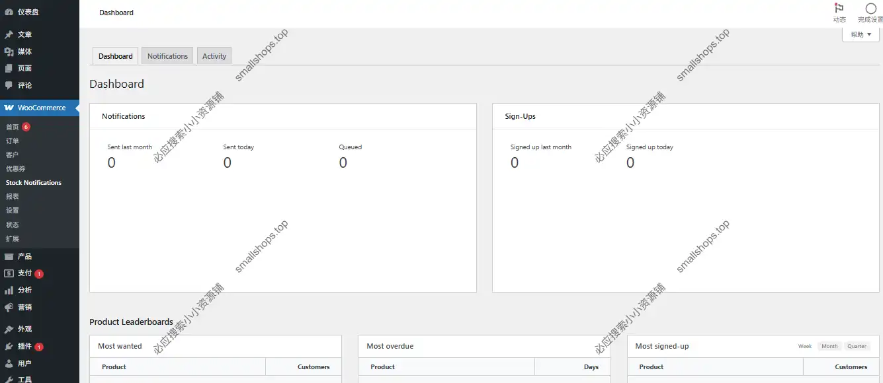Switch to the Activity tab

point(214,55)
